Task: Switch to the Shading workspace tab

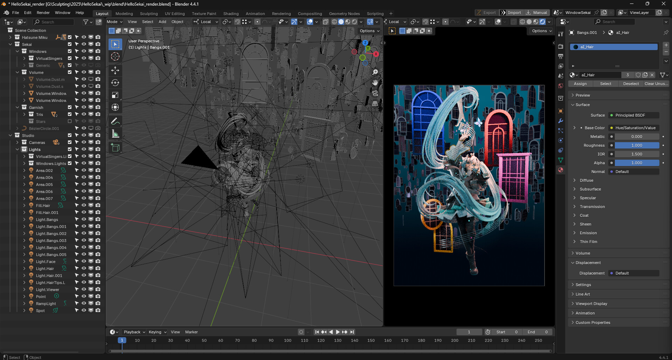Action: (231, 14)
